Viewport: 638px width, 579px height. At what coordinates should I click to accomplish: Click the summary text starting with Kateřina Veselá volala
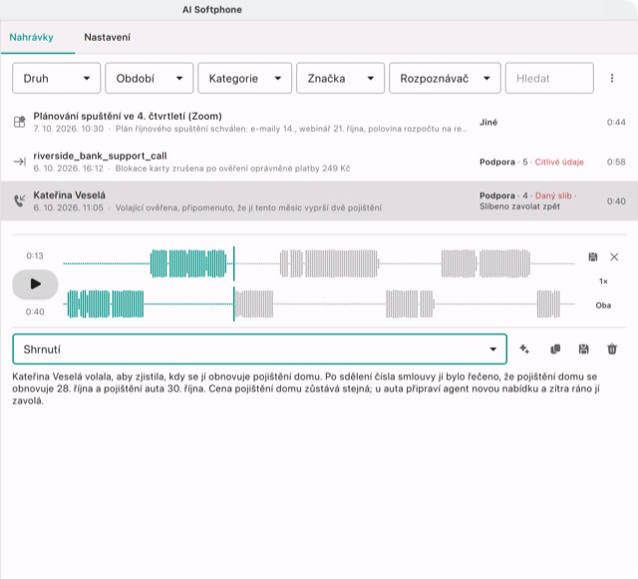[x=306, y=389]
